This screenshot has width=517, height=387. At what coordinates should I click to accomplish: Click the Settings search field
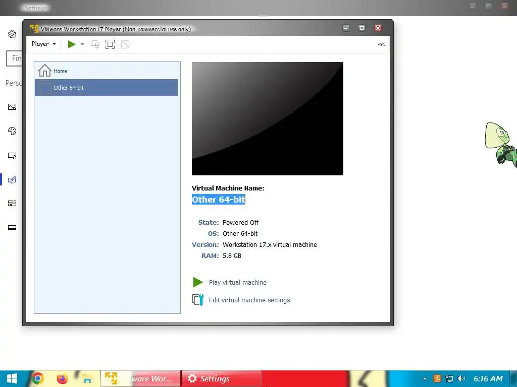(x=15, y=58)
